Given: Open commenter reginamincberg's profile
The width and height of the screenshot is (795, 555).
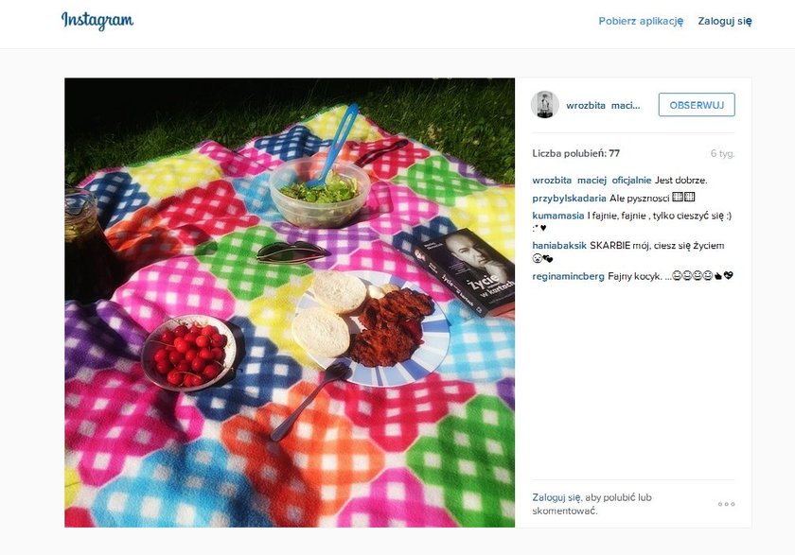Looking at the screenshot, I should click(568, 276).
